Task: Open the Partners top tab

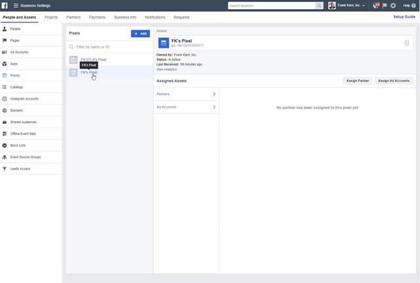Action: [x=73, y=18]
